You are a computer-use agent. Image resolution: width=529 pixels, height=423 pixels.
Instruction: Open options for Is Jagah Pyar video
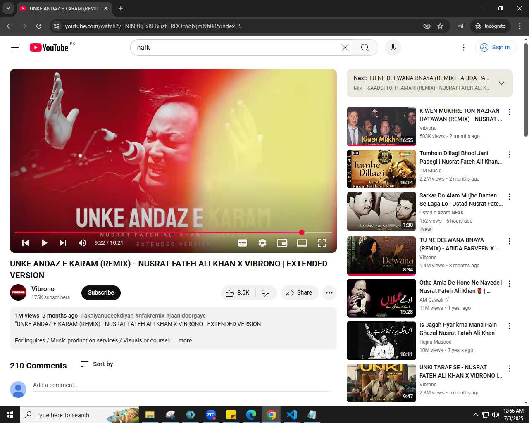tap(510, 326)
